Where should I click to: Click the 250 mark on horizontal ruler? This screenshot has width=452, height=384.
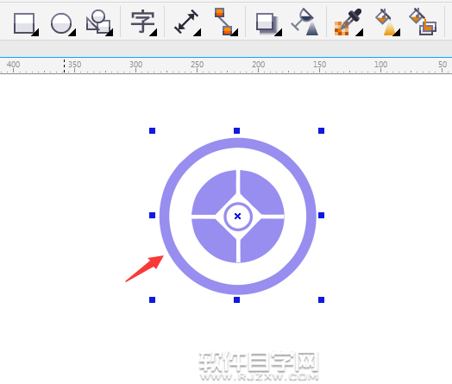point(198,65)
